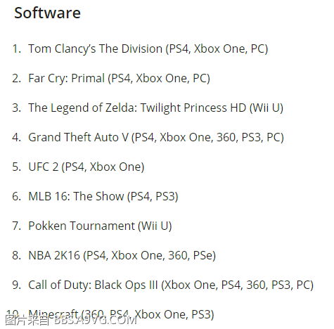Screen dimensions: 334x329
Task: Click the (Wii U) text after Pokken Tournament
Action: coord(155,226)
